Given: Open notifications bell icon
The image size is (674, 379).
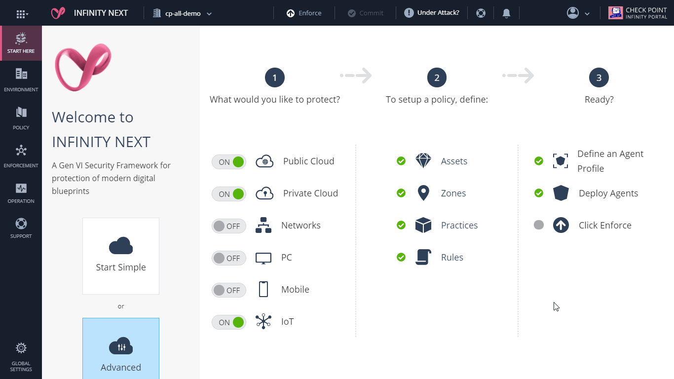Looking at the screenshot, I should 506,13.
